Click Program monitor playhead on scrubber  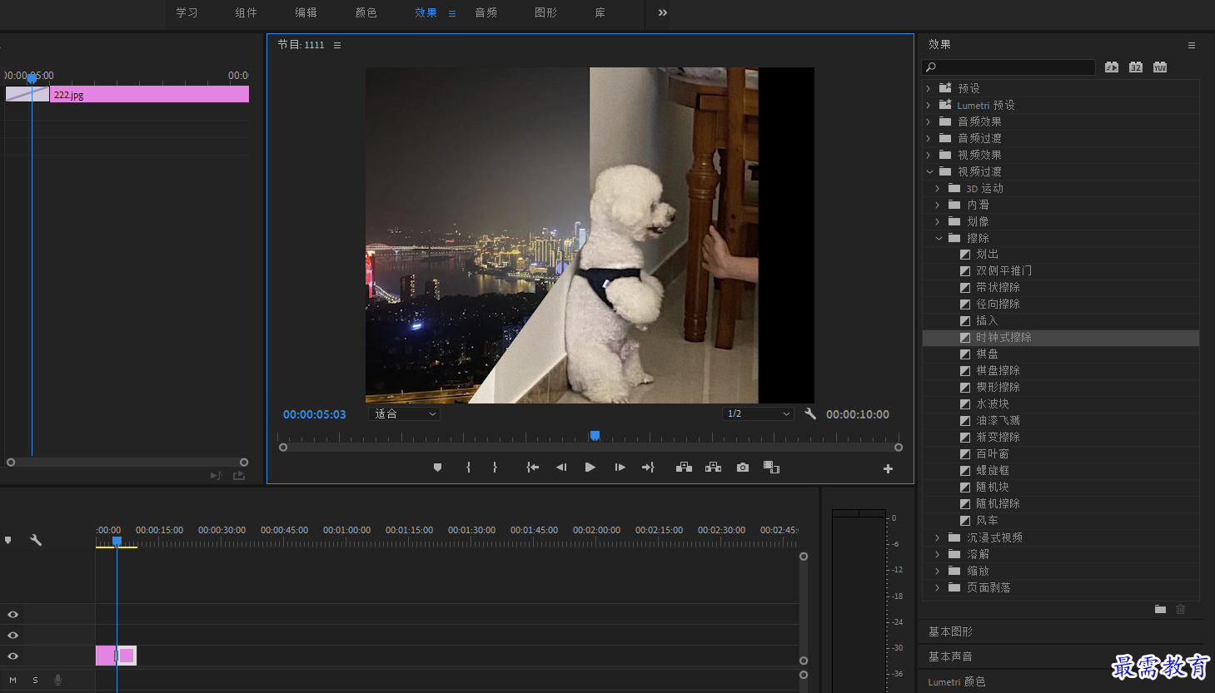pos(595,435)
